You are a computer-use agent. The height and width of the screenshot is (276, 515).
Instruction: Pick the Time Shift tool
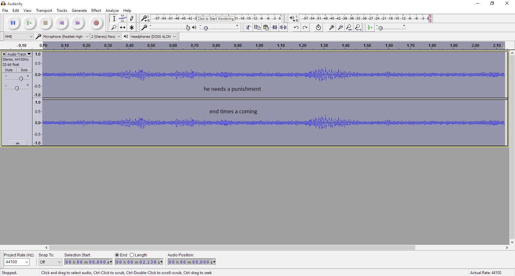tap(123, 28)
